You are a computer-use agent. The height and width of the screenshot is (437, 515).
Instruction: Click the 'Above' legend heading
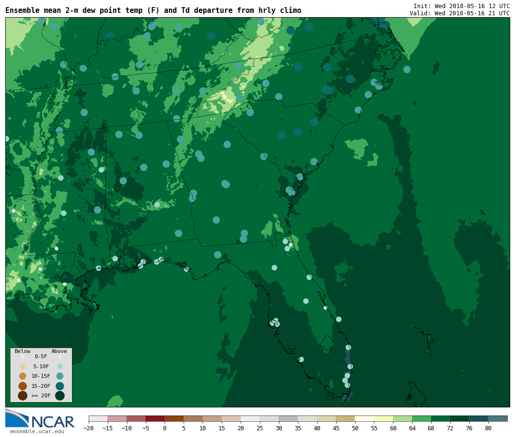tap(59, 351)
